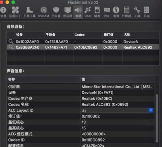Click the AFG 低压模式 value <03000000>

pos(94,134)
